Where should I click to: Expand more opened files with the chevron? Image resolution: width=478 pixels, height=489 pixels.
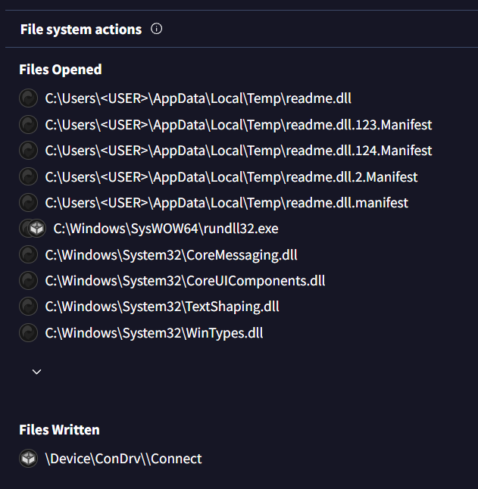[x=36, y=372]
